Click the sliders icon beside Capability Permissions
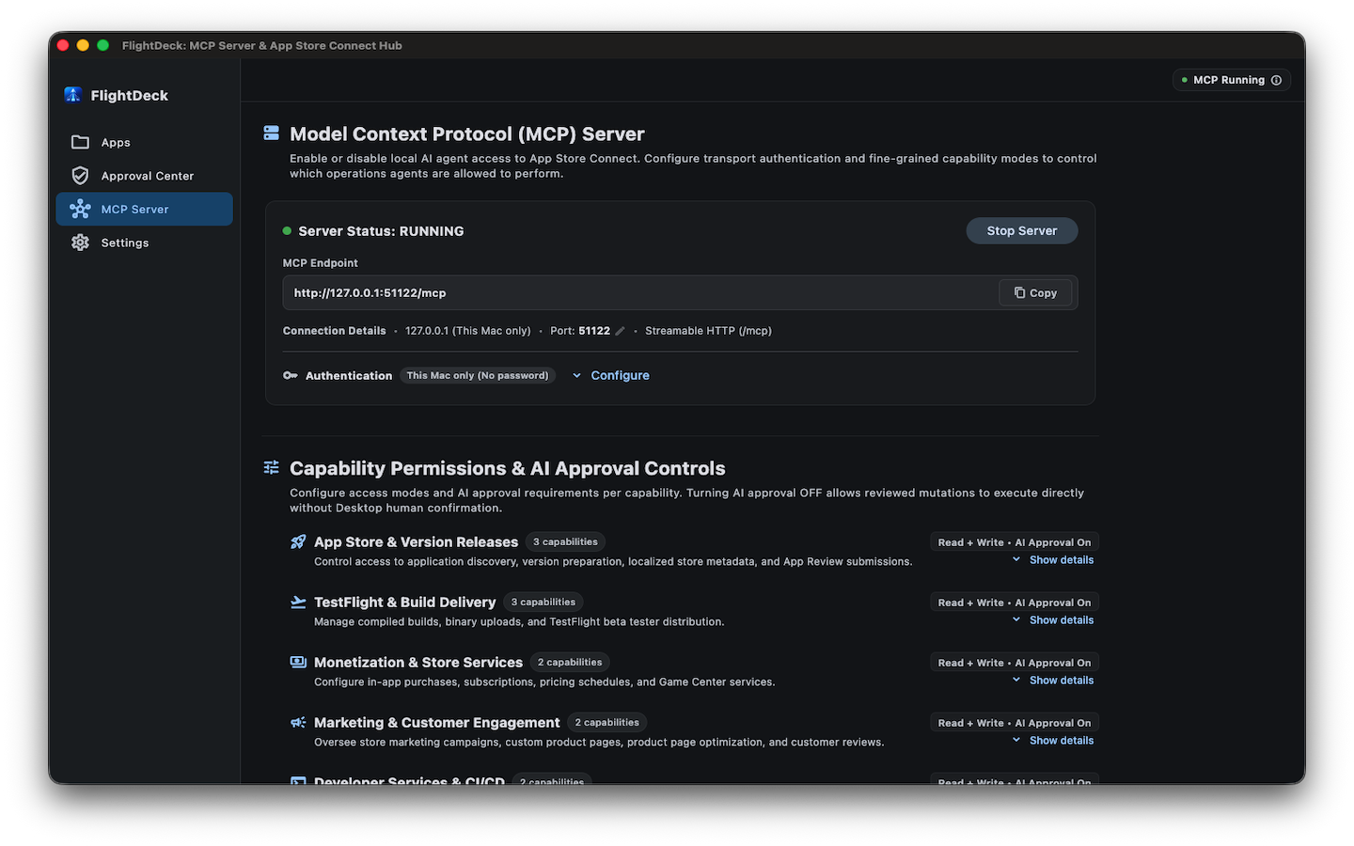Image resolution: width=1354 pixels, height=846 pixels. [271, 467]
